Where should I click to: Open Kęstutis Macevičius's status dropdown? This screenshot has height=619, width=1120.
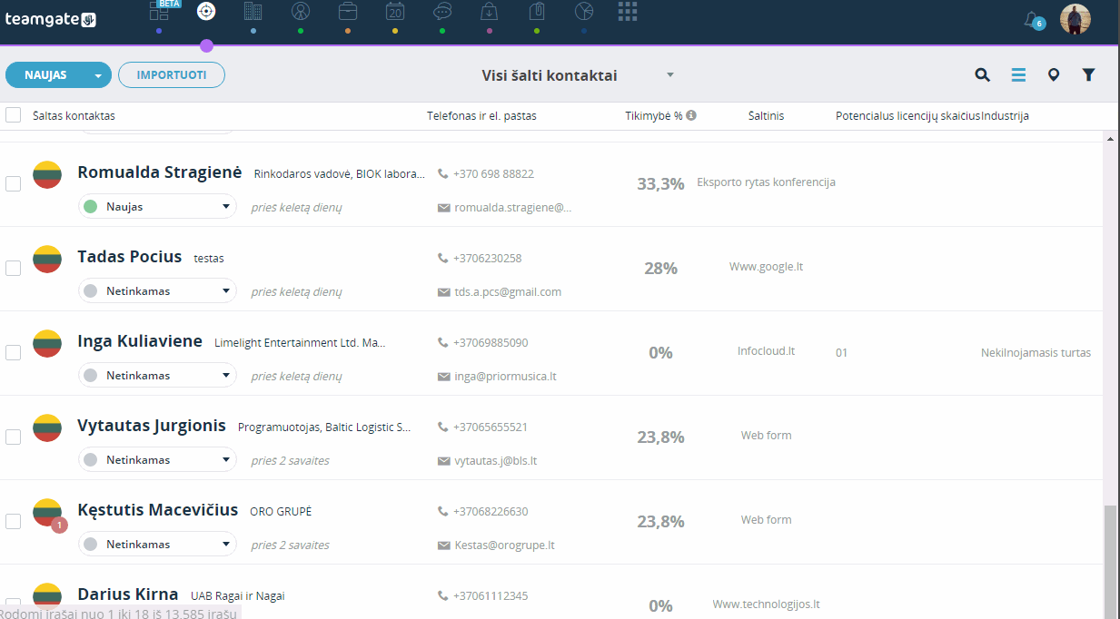tap(157, 545)
